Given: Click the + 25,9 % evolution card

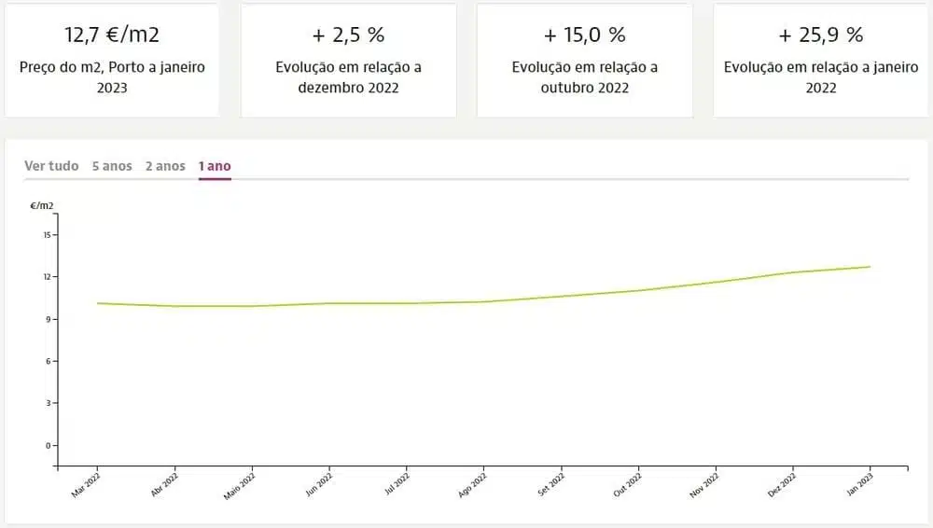Looking at the screenshot, I should point(821,60).
